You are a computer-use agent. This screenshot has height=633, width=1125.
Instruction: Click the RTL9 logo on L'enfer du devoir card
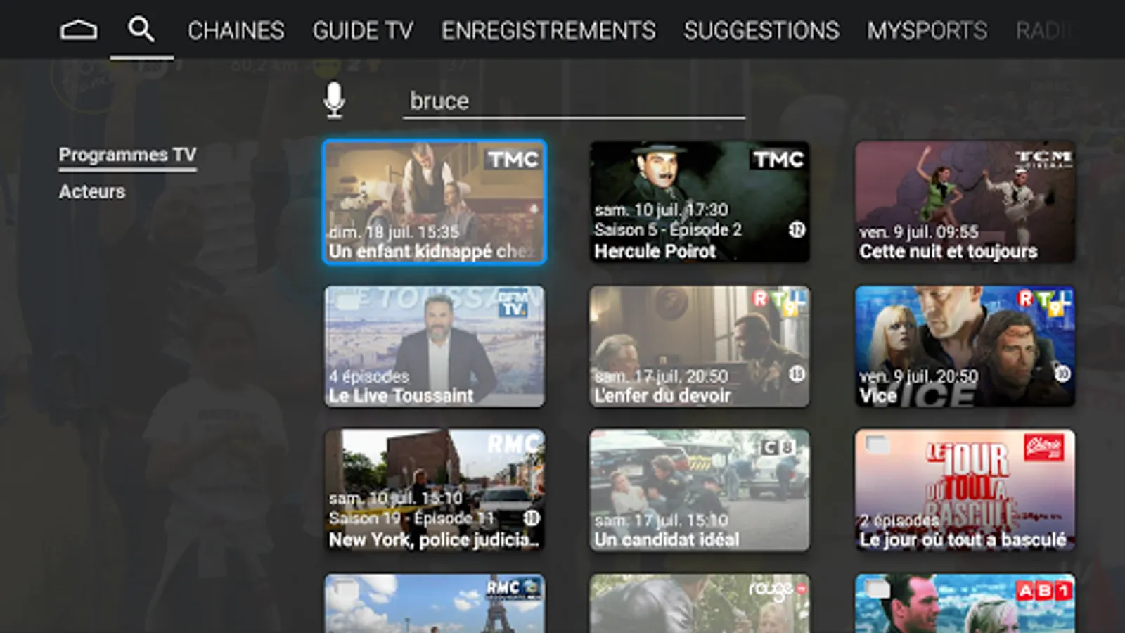click(778, 303)
